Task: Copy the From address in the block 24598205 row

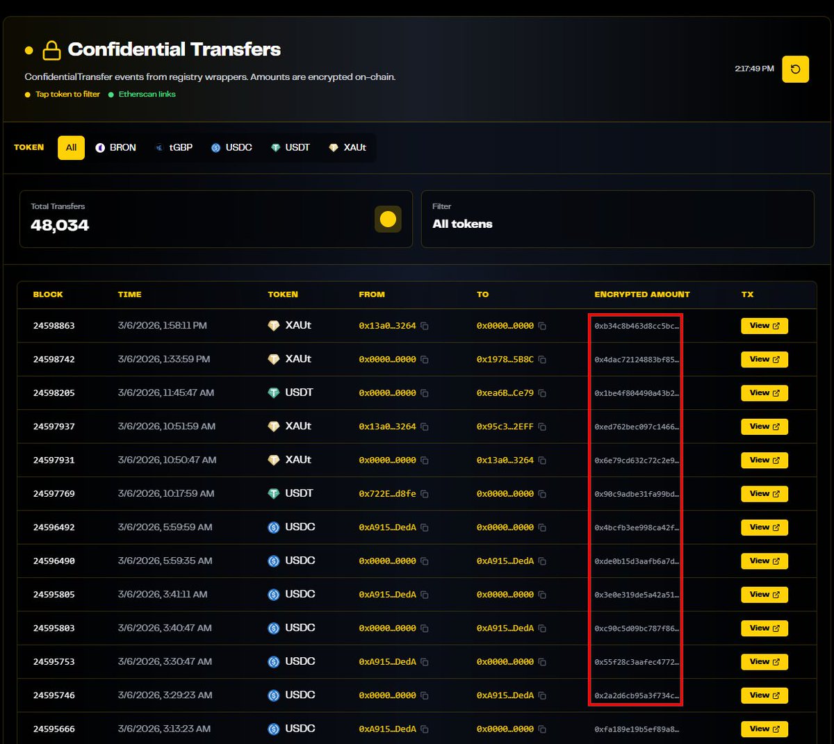Action: [x=425, y=393]
